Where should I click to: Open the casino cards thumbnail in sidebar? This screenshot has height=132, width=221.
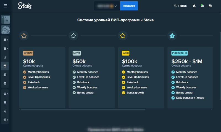coord(6,20)
